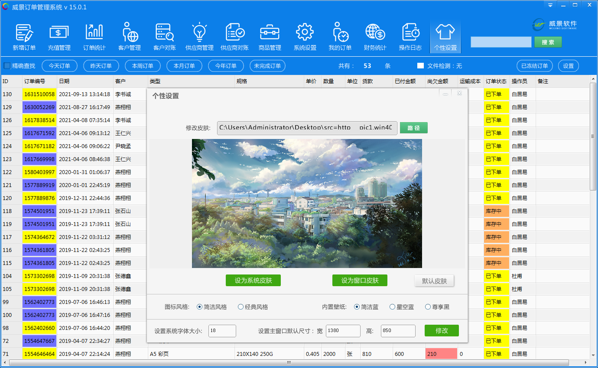Open the 操作日志 operation log icon
Viewport: 598px width, 368px height.
410,37
